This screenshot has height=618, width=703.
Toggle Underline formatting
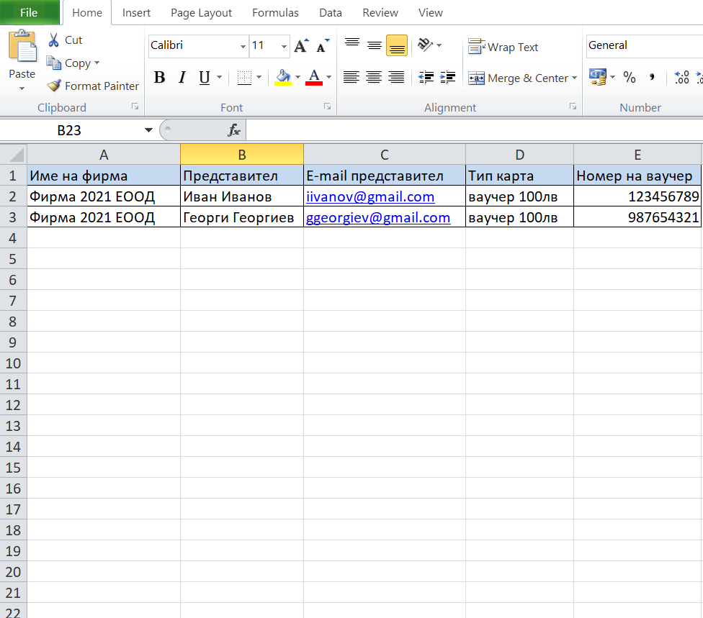204,78
